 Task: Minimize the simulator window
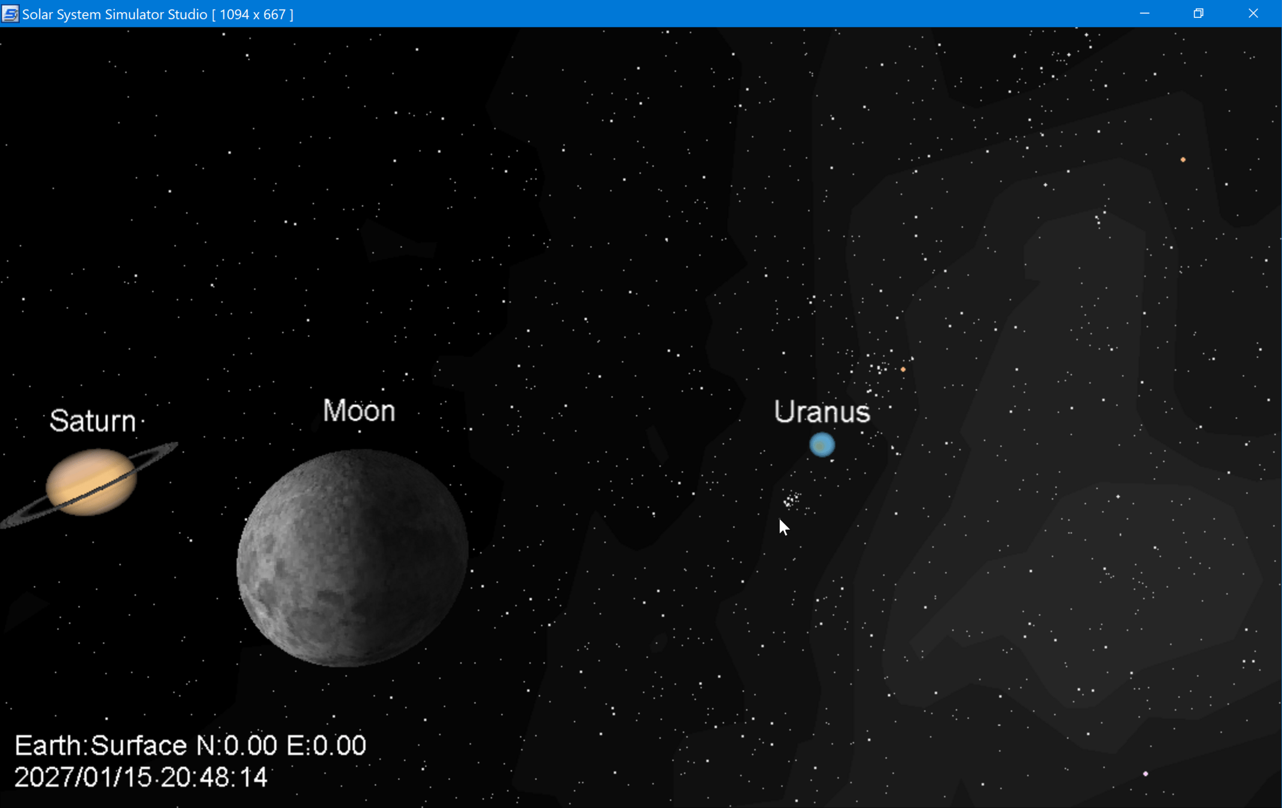click(1144, 13)
